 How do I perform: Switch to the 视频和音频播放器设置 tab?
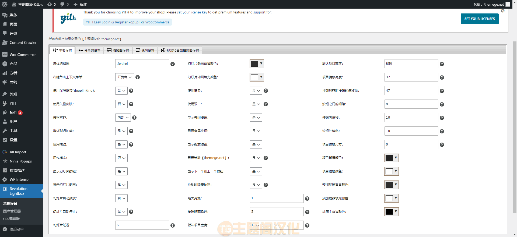click(x=180, y=50)
